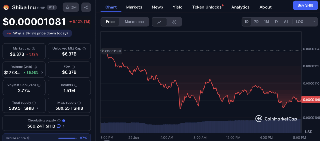Open the Analytics tab

point(240,7)
